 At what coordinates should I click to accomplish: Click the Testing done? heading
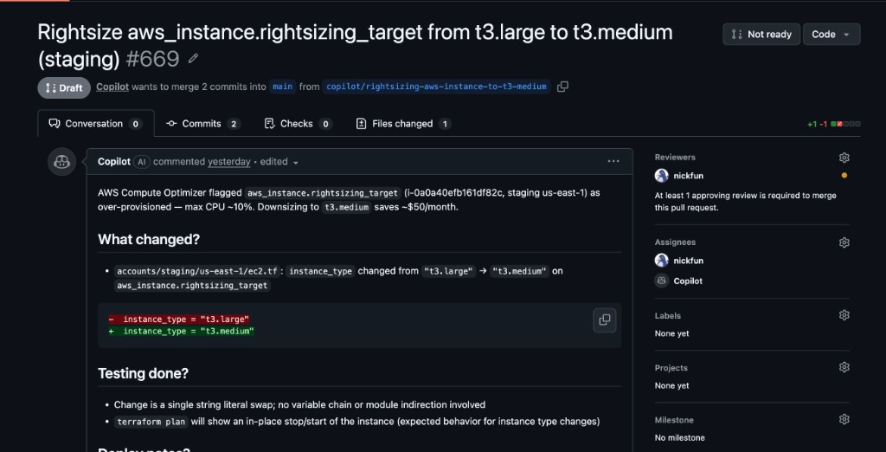(143, 373)
